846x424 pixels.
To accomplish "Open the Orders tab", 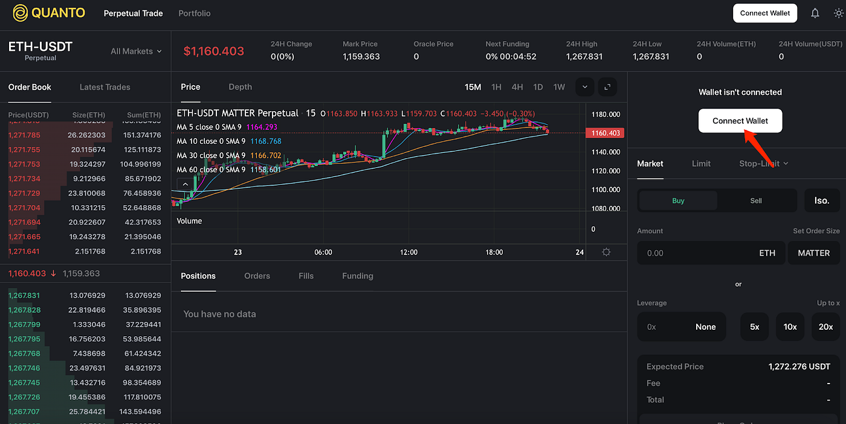I will (257, 276).
